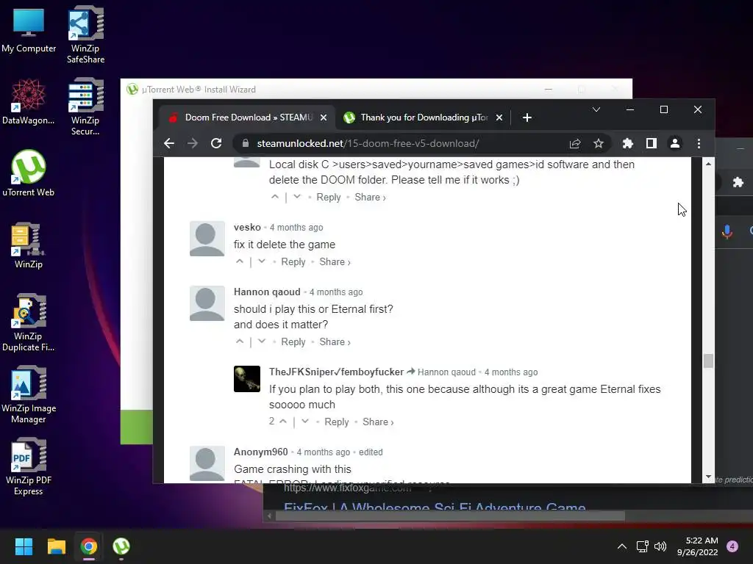Click scrollbar up arrow in Chrome page
The image size is (753, 564).
click(x=708, y=164)
